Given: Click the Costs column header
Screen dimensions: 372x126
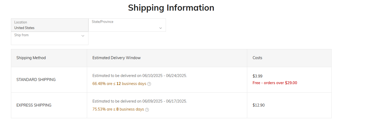Looking at the screenshot, I should pyautogui.click(x=257, y=58).
